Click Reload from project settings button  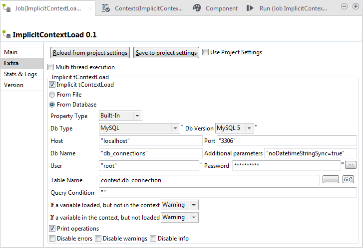[x=90, y=53]
